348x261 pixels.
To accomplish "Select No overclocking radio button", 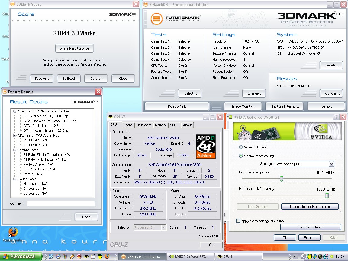I will [241, 147].
